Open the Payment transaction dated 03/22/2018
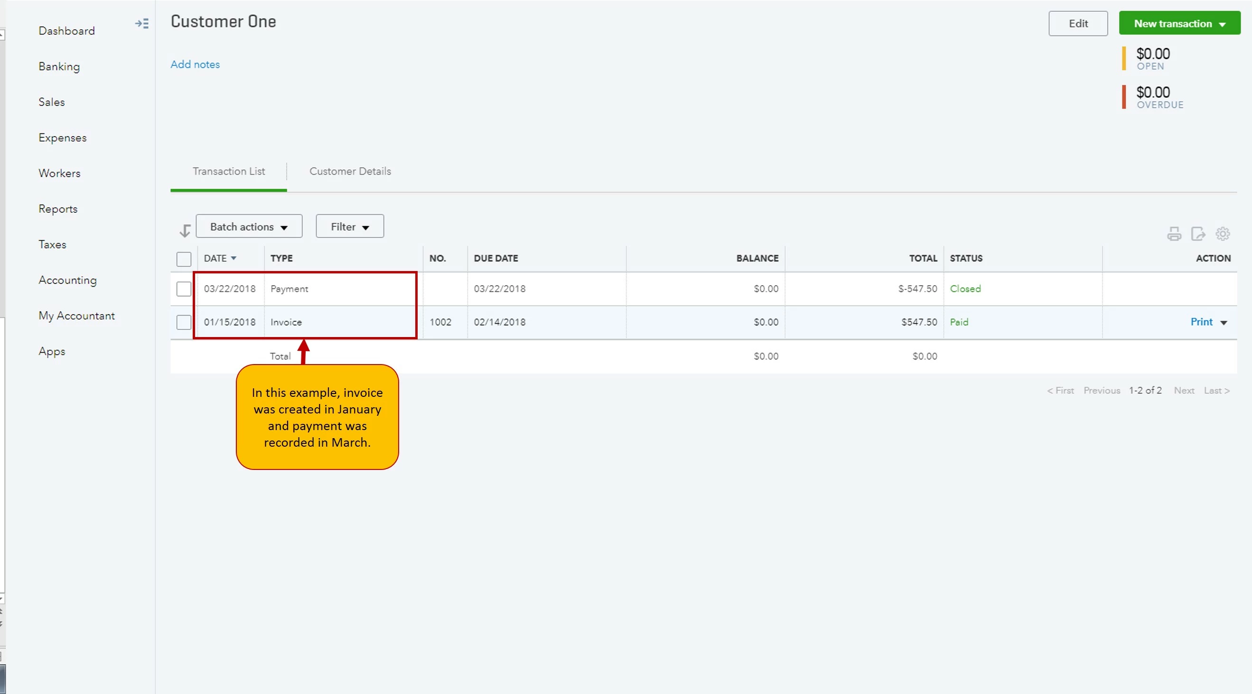 (x=704, y=289)
